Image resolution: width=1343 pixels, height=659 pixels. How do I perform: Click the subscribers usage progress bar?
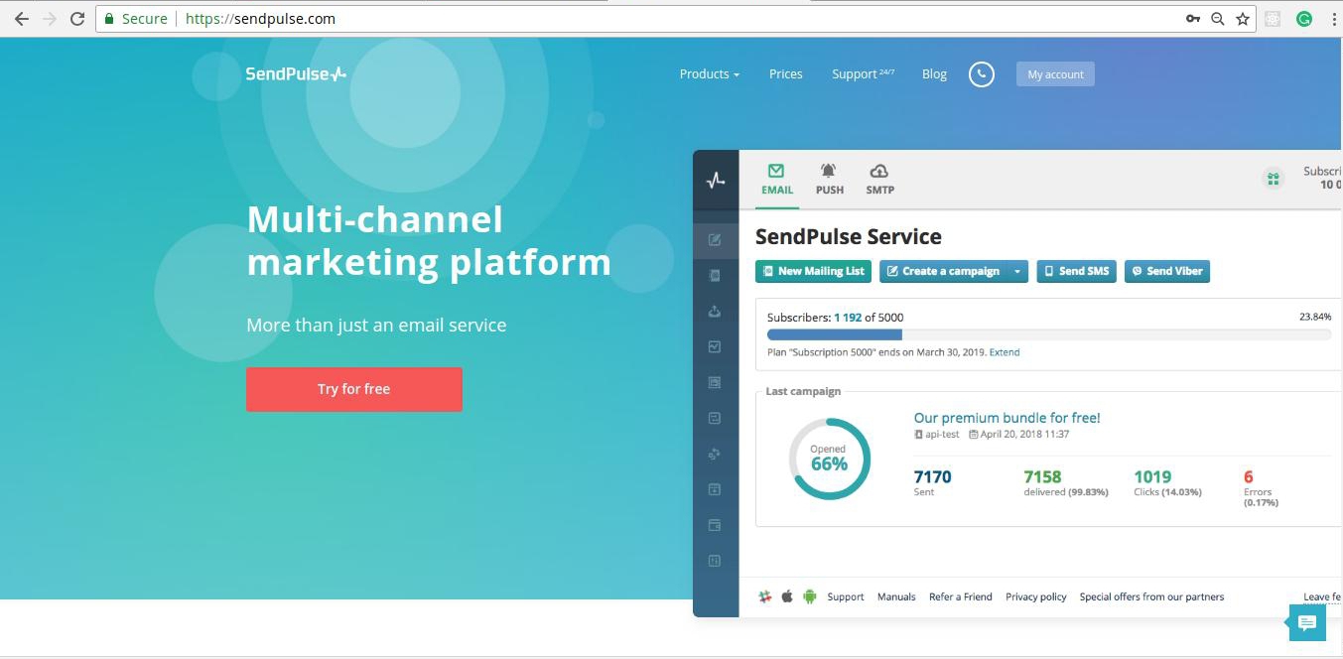pyautogui.click(x=1049, y=334)
